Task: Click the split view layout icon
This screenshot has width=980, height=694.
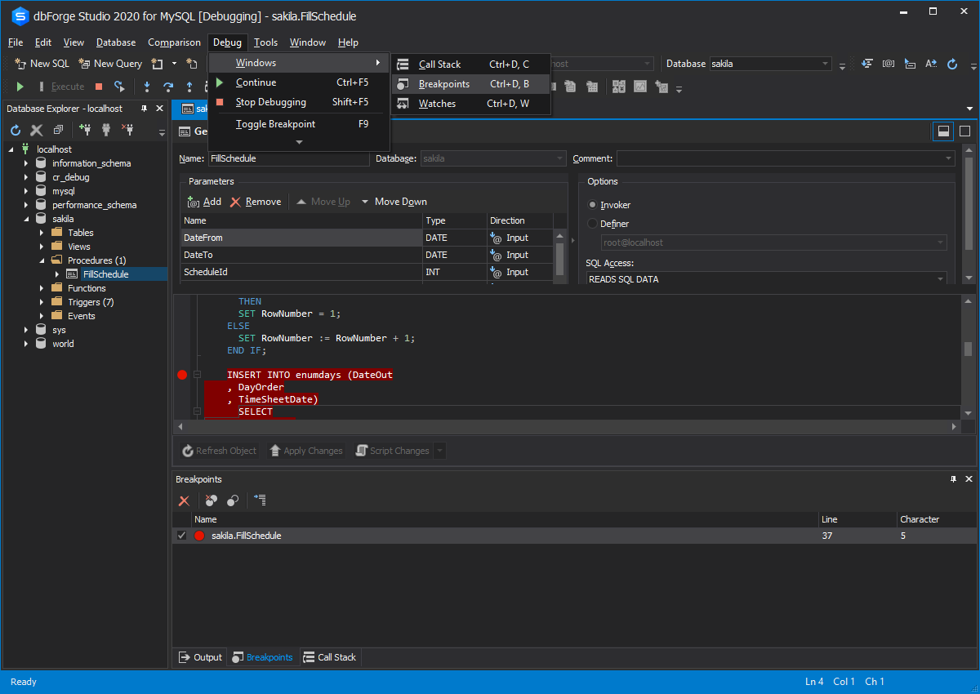Action: tap(943, 131)
